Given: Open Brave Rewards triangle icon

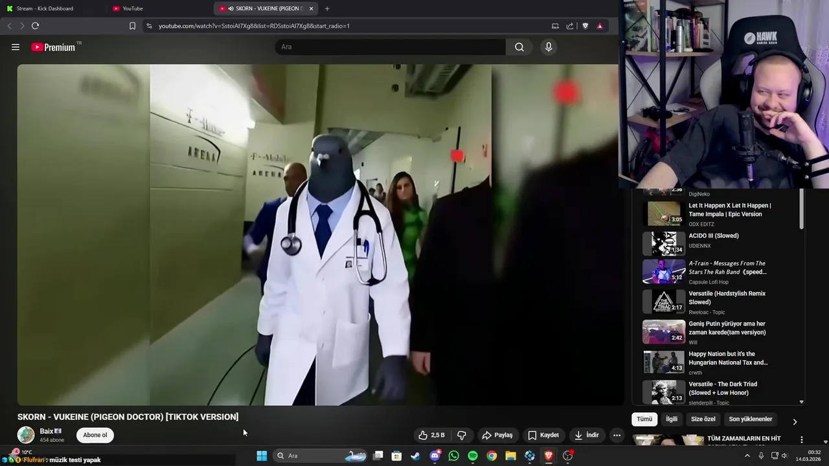Looking at the screenshot, I should coord(600,26).
